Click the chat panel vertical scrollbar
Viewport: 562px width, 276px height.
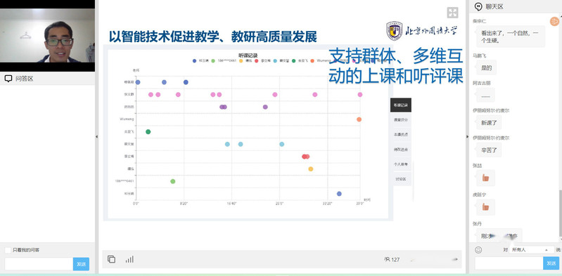pos(560,214)
